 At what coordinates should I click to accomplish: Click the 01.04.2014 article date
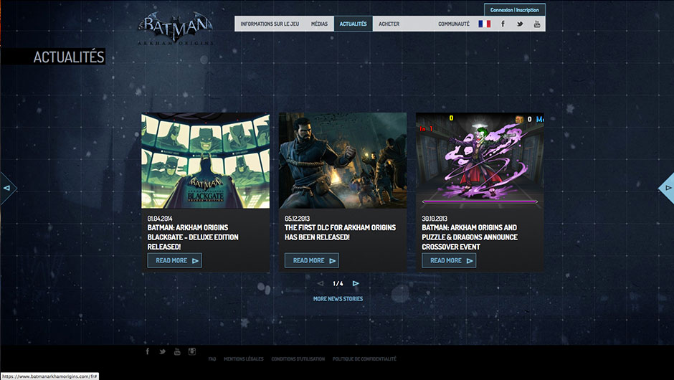pyautogui.click(x=160, y=219)
